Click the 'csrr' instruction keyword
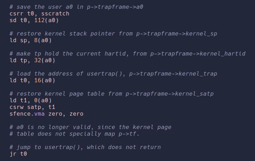 17,14
